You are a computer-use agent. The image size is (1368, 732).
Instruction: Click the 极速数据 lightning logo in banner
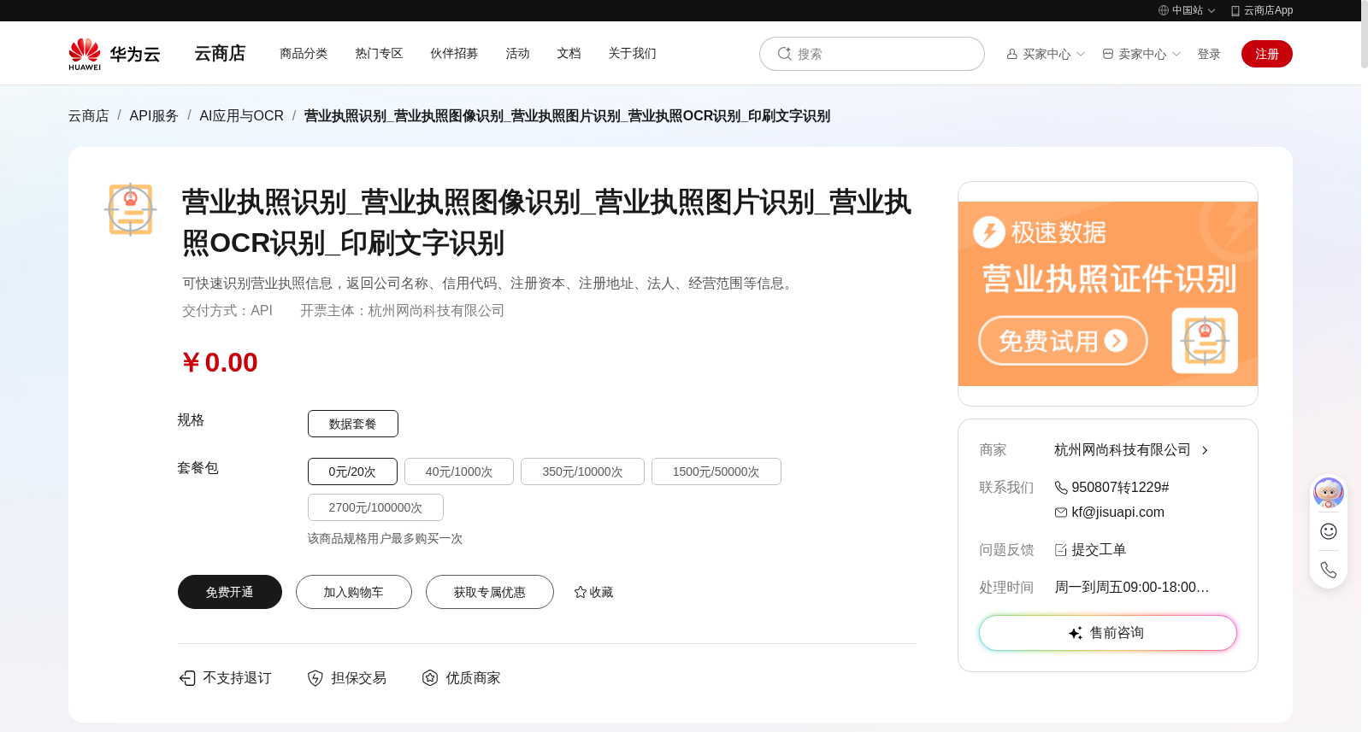(989, 232)
